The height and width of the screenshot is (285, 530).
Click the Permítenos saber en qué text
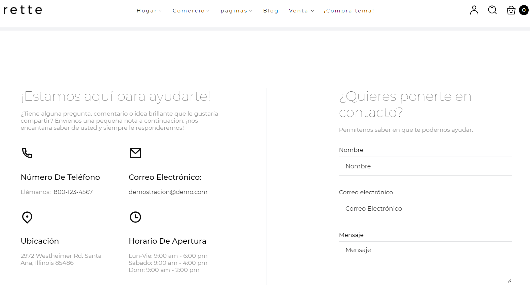tap(406, 130)
